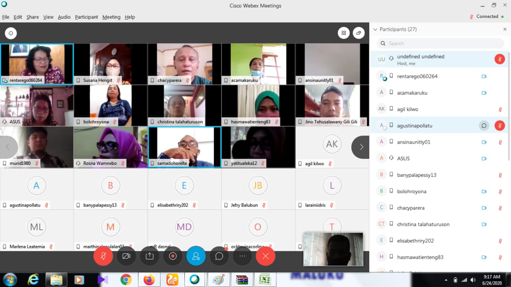511x287 pixels.
Task: Toggle mute for agustinapollatu in list
Action: click(500, 126)
